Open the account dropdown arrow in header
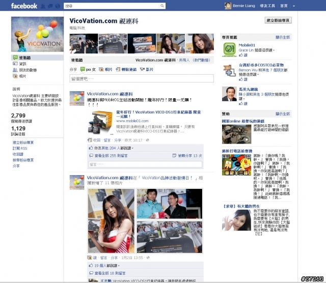326x283 pixels. [x=294, y=6]
